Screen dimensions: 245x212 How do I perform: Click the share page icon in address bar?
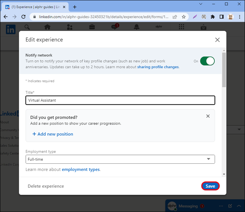click(175, 17)
